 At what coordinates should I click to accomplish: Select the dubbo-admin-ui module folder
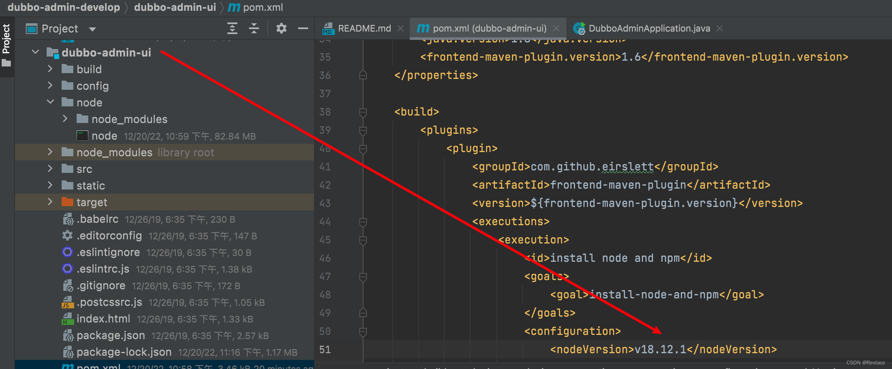[x=106, y=53]
